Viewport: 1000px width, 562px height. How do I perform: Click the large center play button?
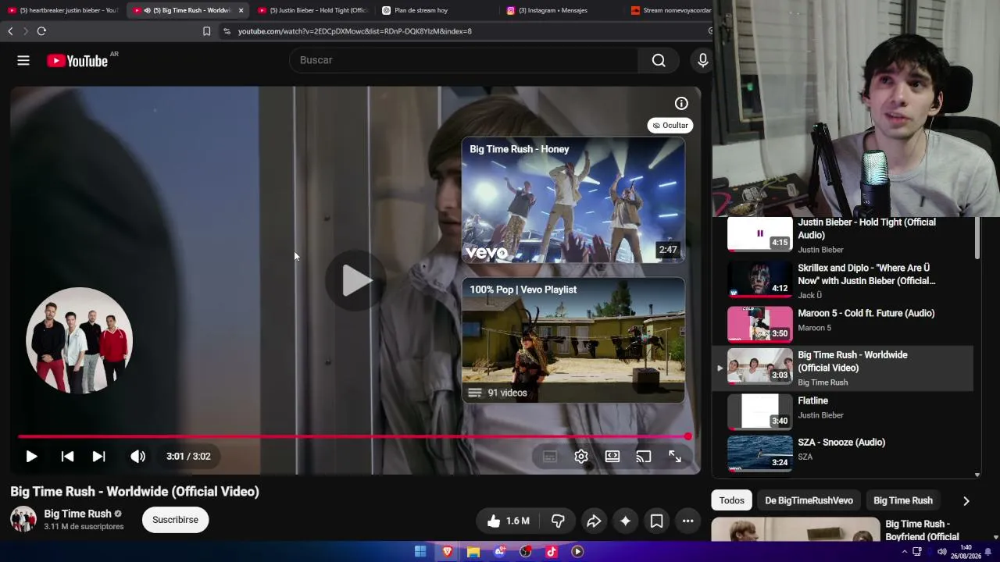click(x=355, y=281)
